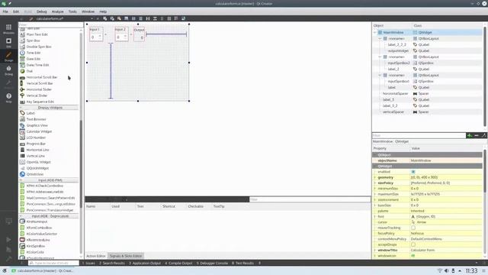The height and width of the screenshot is (275, 488).
Task: Open Application Output pane
Action: [x=145, y=263]
